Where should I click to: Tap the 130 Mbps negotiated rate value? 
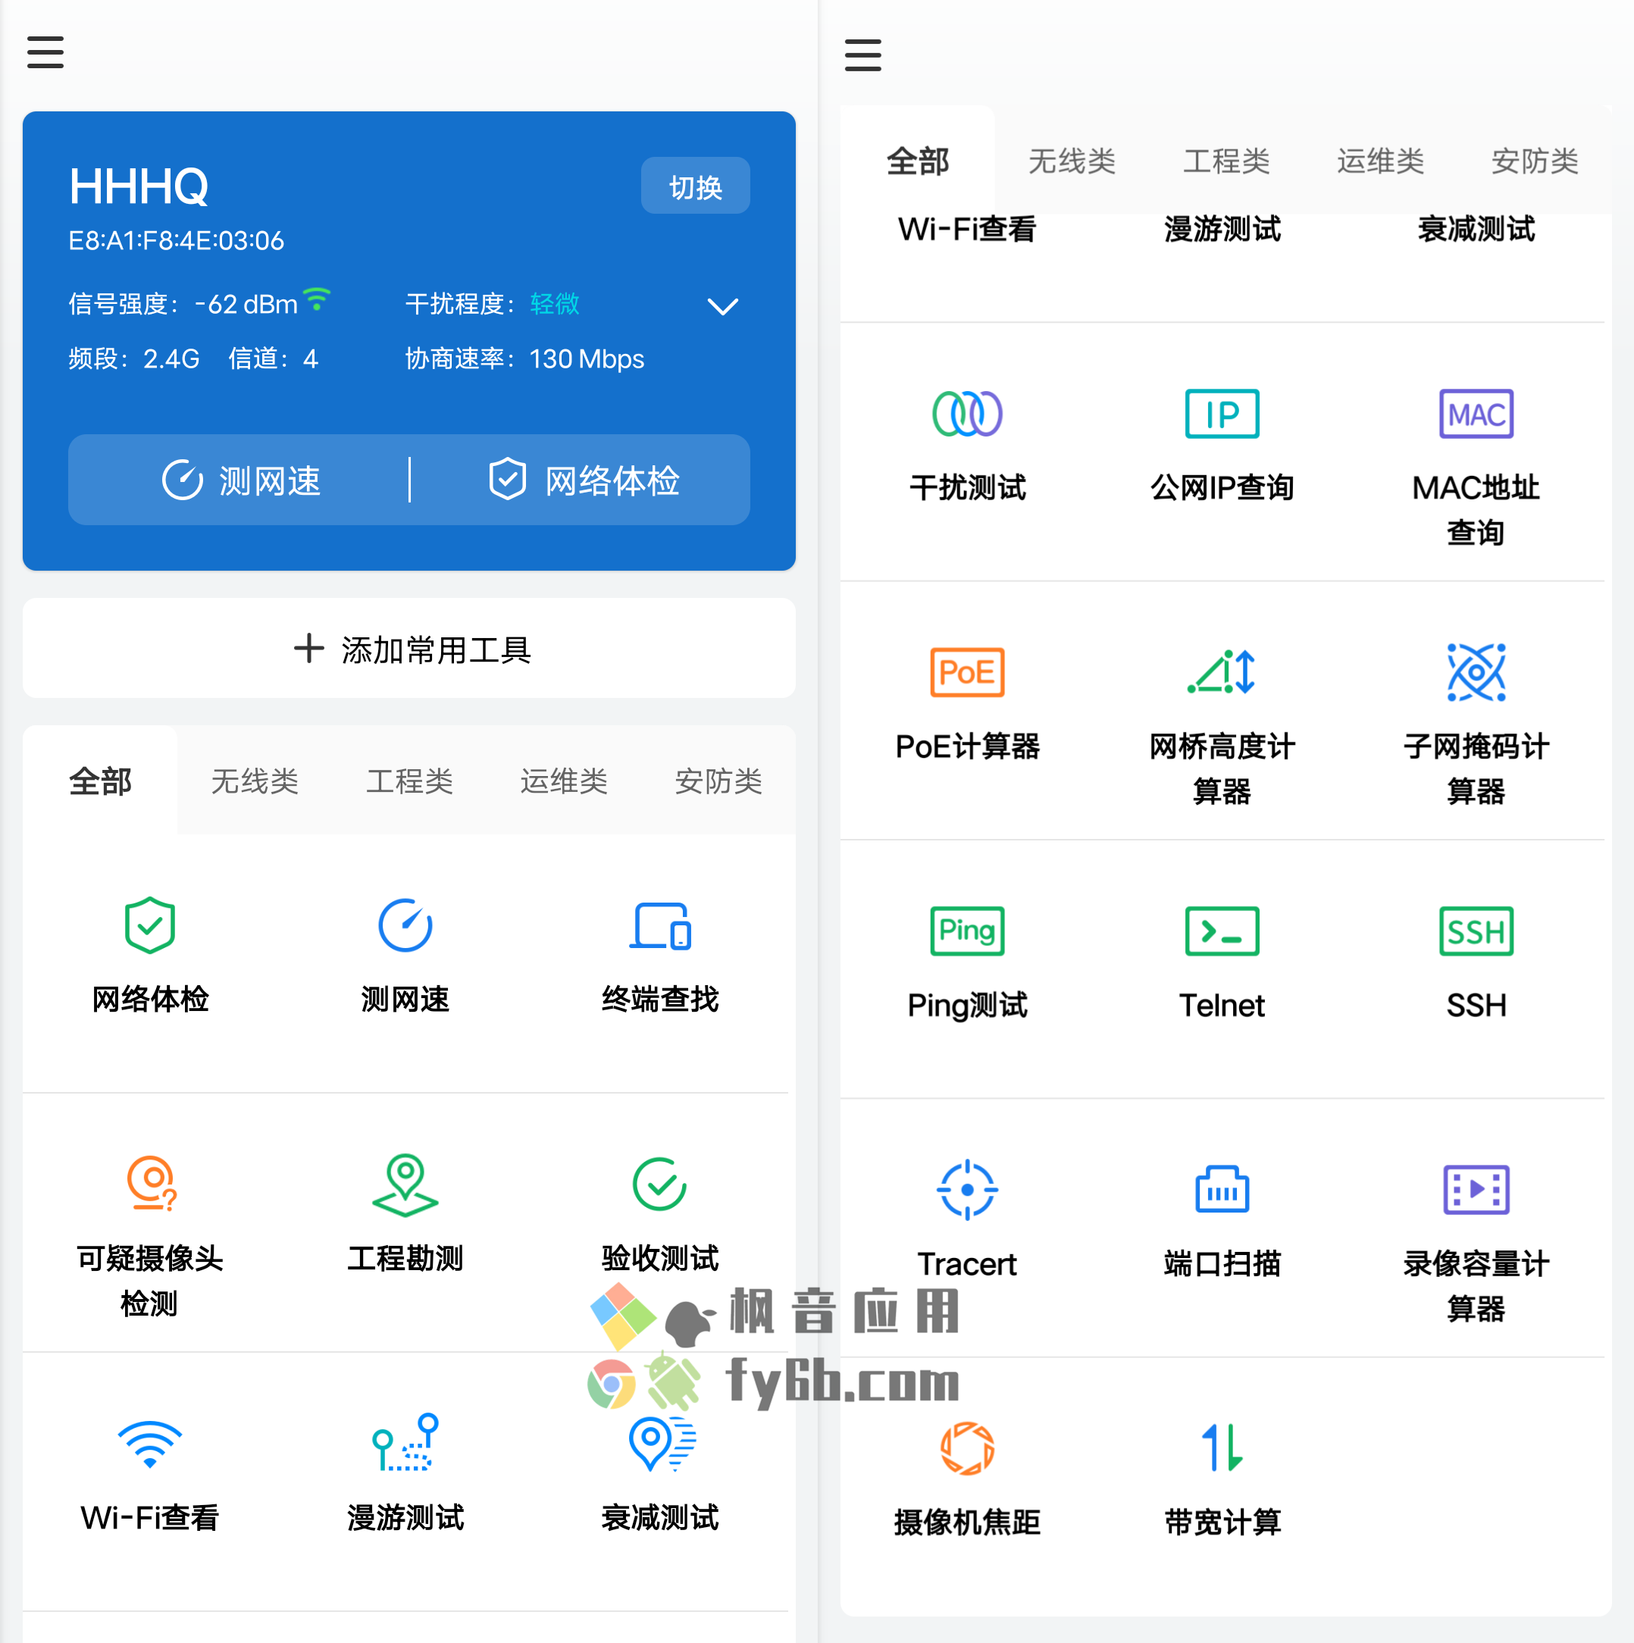(x=586, y=359)
